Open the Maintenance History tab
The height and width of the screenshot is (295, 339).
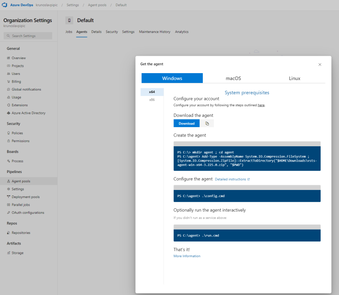pos(154,32)
